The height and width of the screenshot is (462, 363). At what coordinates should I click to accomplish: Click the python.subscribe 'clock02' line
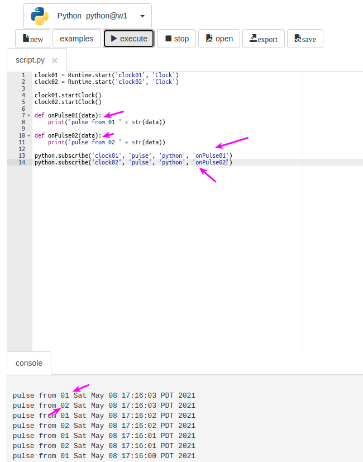[133, 162]
